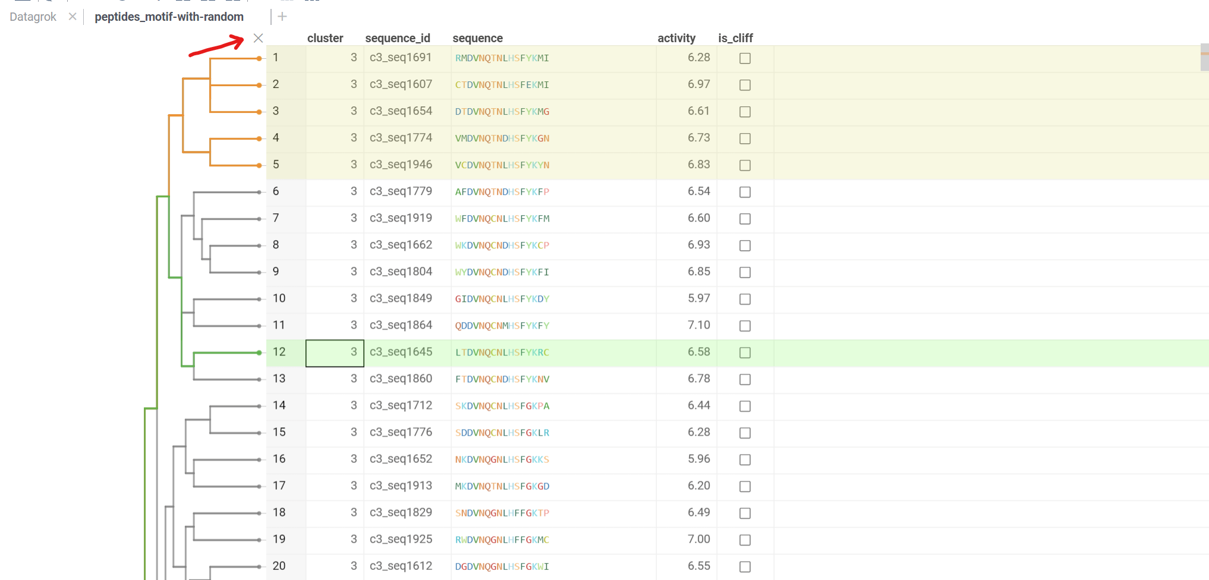The image size is (1209, 580).
Task: Select the peptides_motif-with-random tab
Action: click(x=169, y=17)
